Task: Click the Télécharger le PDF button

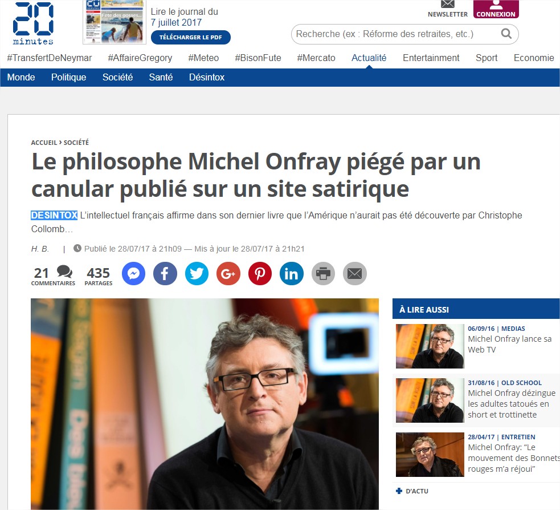Action: click(x=191, y=37)
